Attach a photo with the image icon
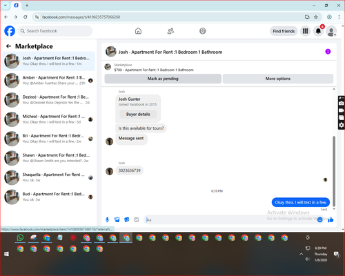The height and width of the screenshot is (276, 345). [117, 219]
